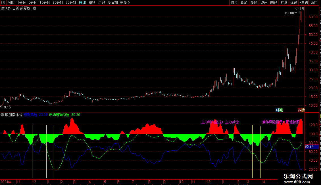Open 统计 statistics tool
The image size is (321, 185).
click(263, 3)
